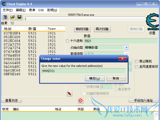
Task: Click the 撤销扫描 button
Action: point(136,29)
